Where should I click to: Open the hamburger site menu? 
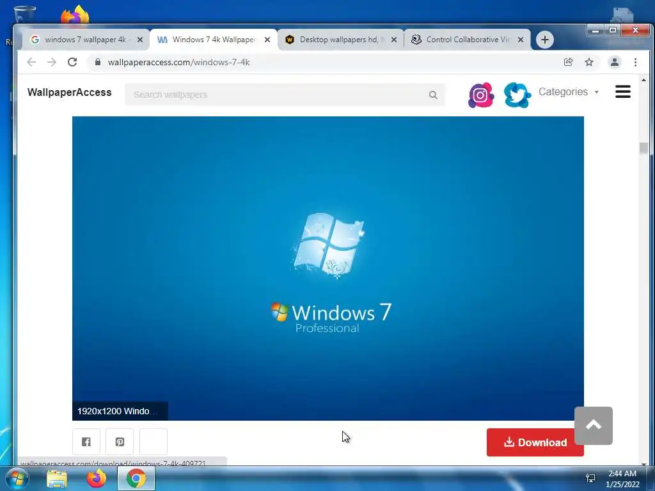(623, 92)
